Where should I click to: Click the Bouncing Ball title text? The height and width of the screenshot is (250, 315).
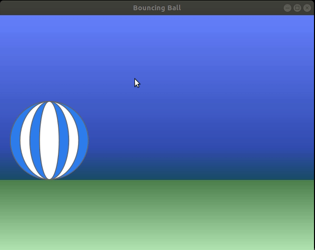click(x=157, y=8)
